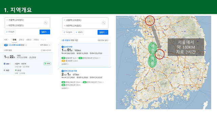Screen dimensions: 217x122
Task: Click the KTX train logo icon
Action: (x=6, y=64)
